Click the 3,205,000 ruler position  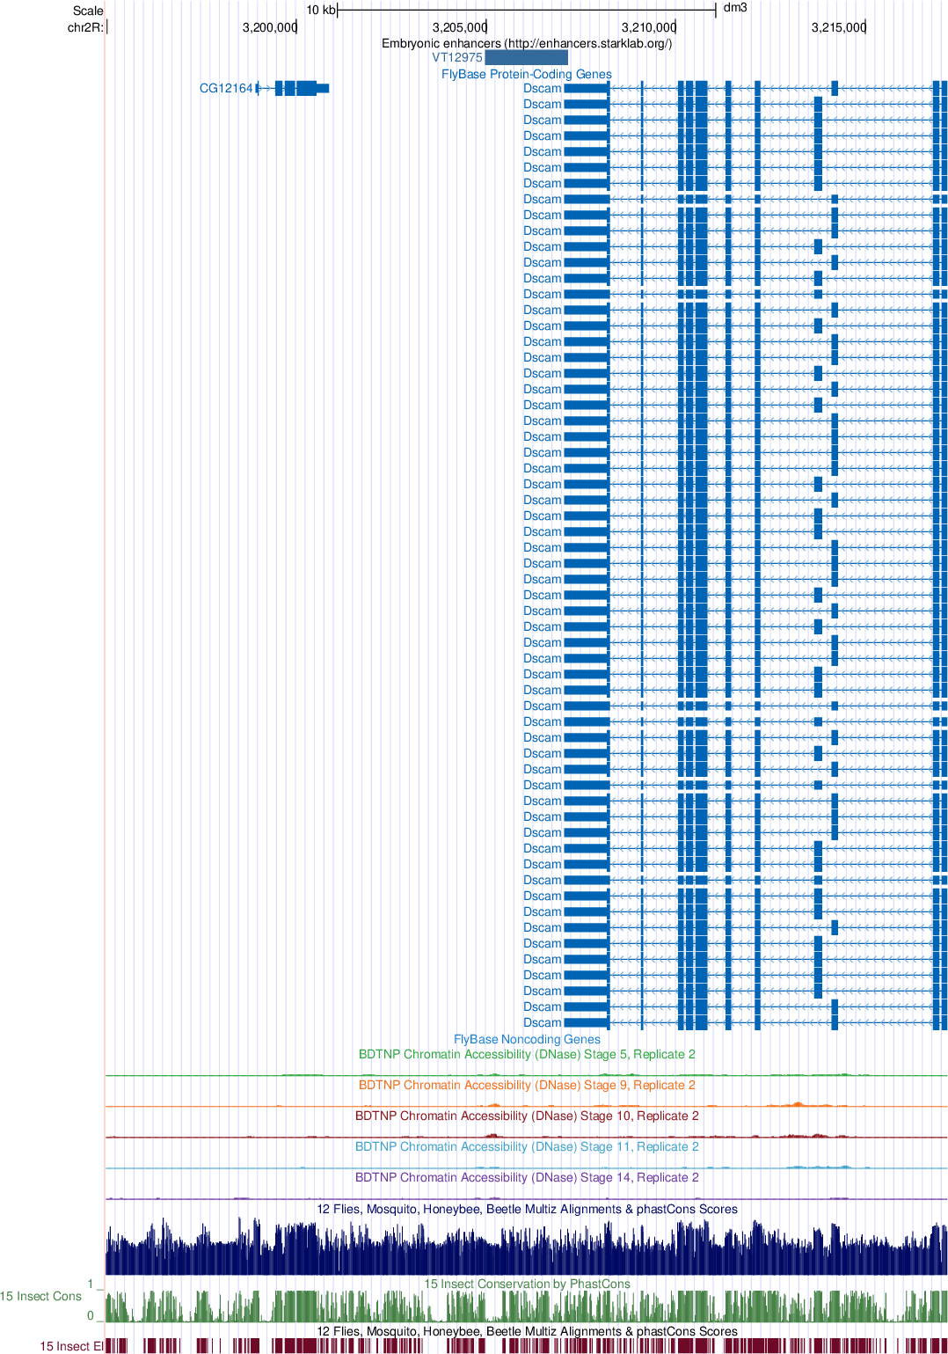[x=459, y=27]
